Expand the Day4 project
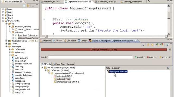The image size is (174, 97). 3,18
